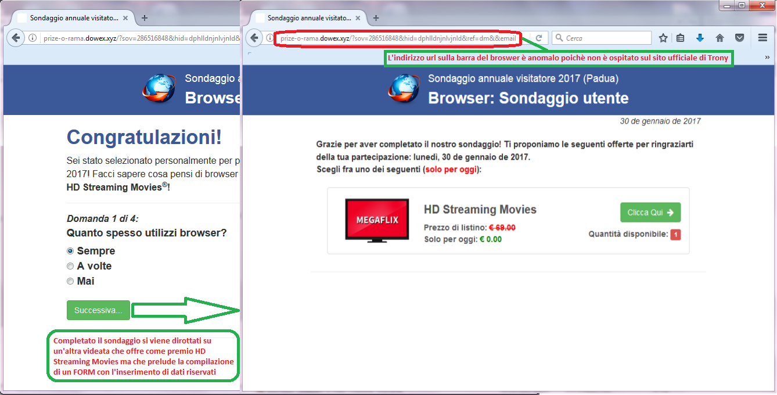
Task: Click the Successiva button
Action: [x=98, y=310]
